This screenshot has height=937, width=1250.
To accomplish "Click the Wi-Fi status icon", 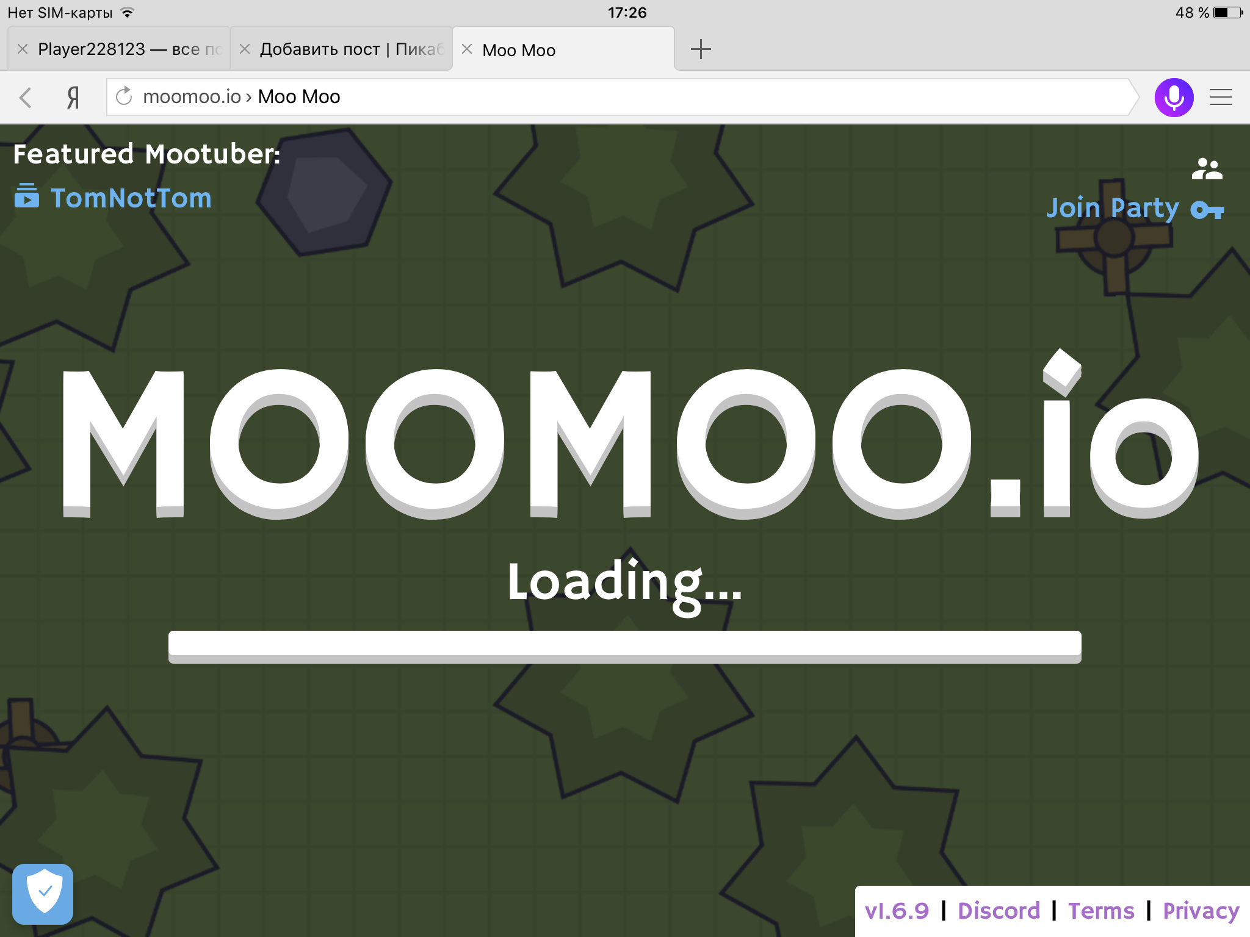I will tap(128, 12).
